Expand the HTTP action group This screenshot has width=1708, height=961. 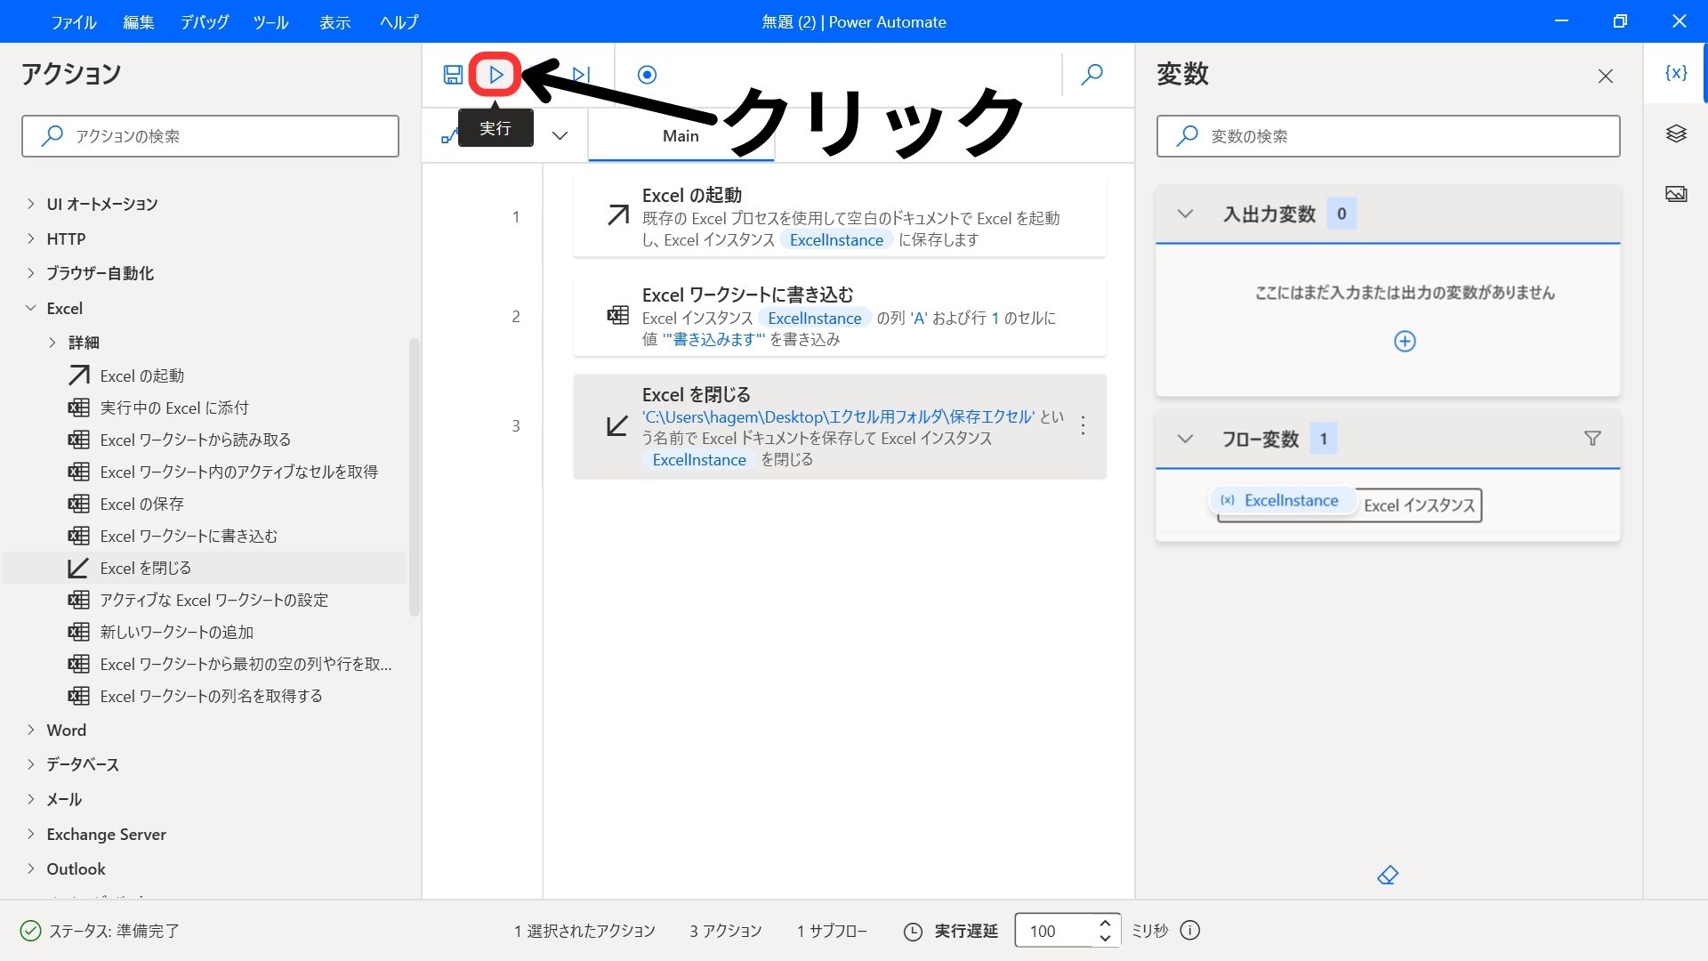pos(31,238)
